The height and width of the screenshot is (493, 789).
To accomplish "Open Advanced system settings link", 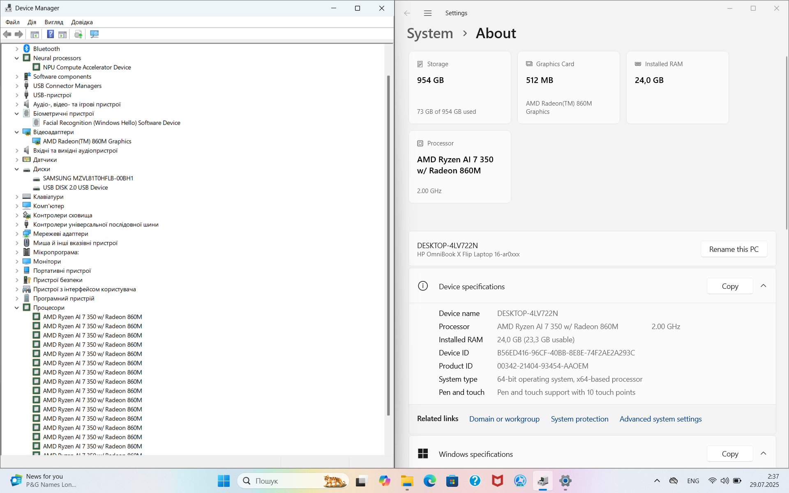I will pos(660,419).
